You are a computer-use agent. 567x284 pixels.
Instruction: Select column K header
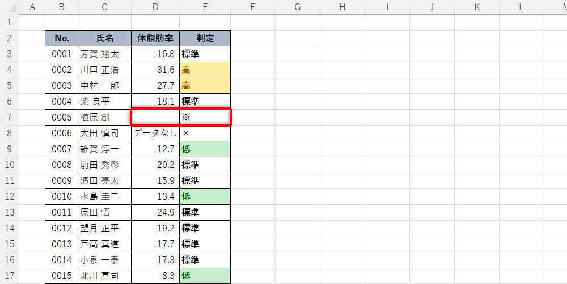[477, 7]
